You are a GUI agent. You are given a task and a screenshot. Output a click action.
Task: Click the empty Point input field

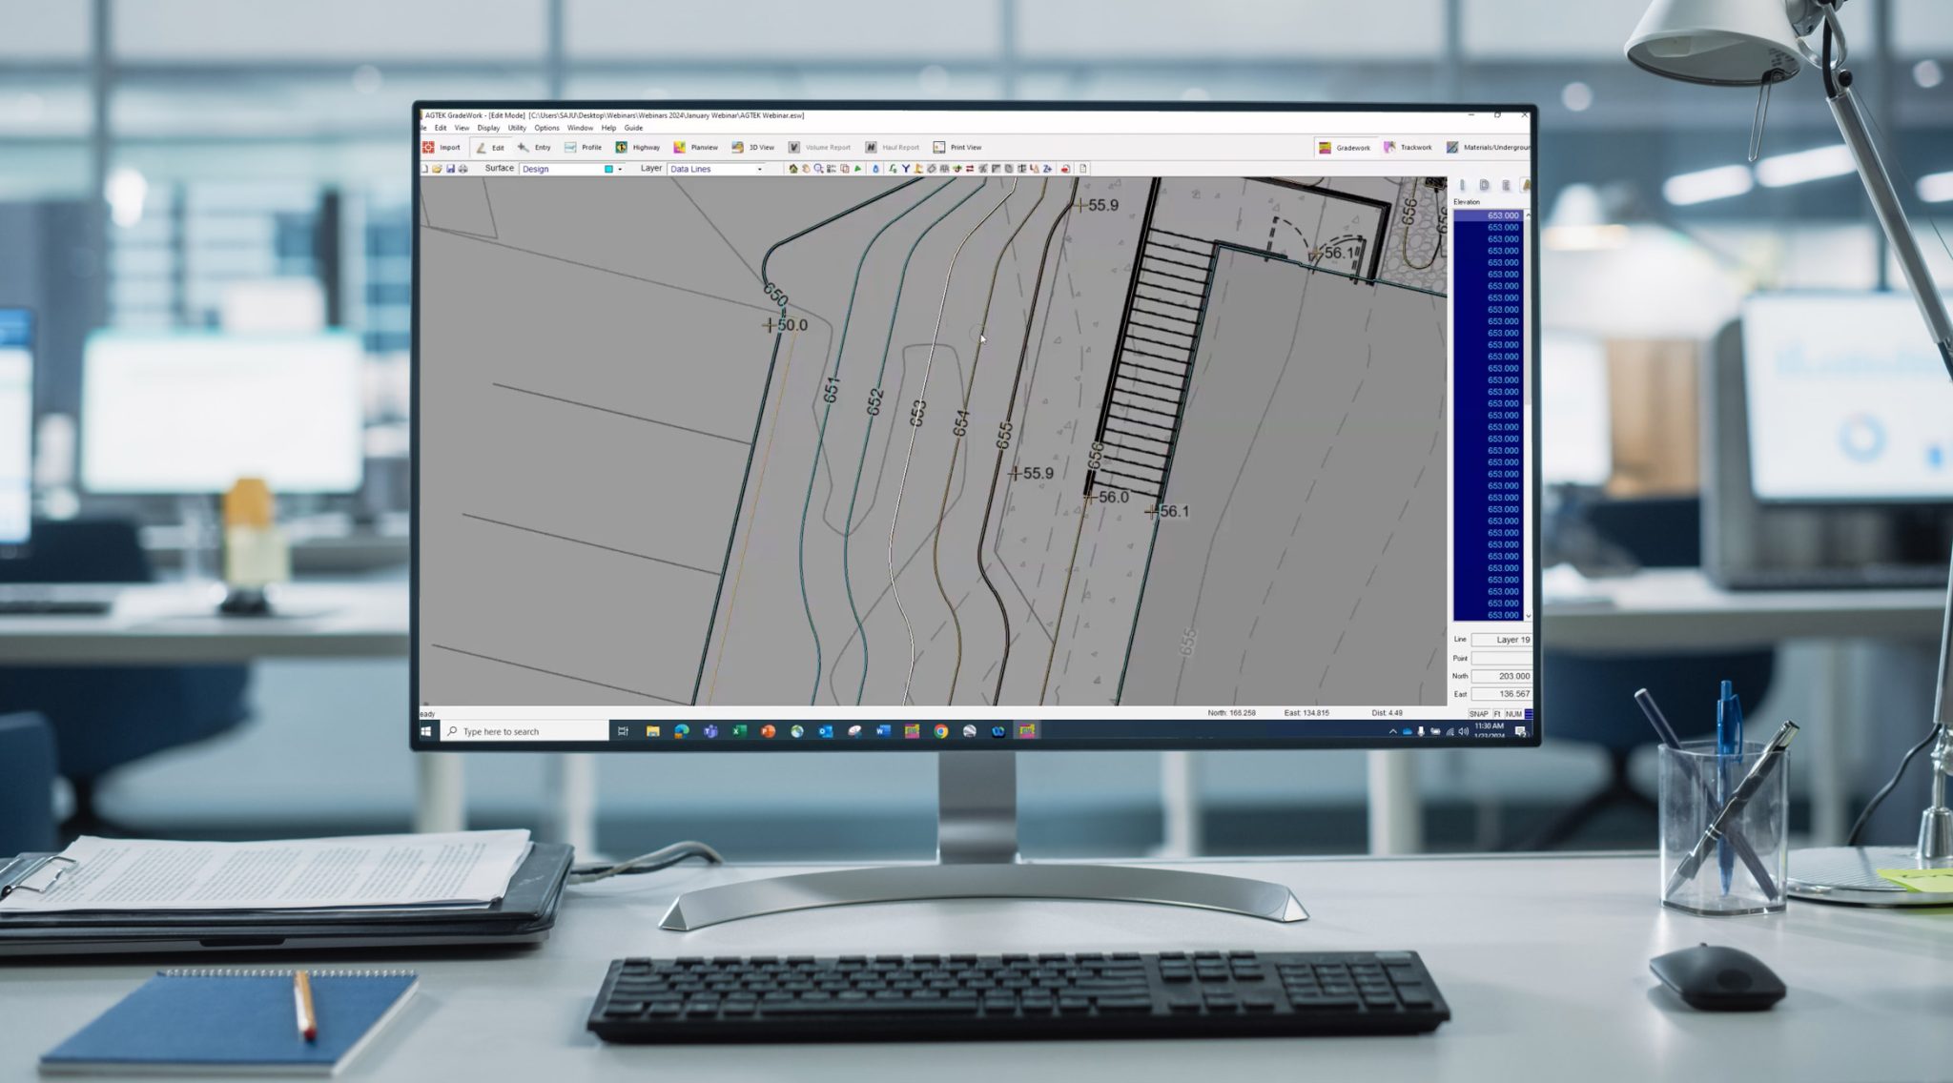click(x=1501, y=658)
